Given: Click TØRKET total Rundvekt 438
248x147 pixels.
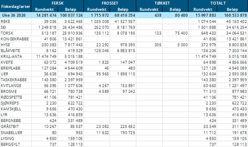Looking at the screenshot, I should 158,15.
